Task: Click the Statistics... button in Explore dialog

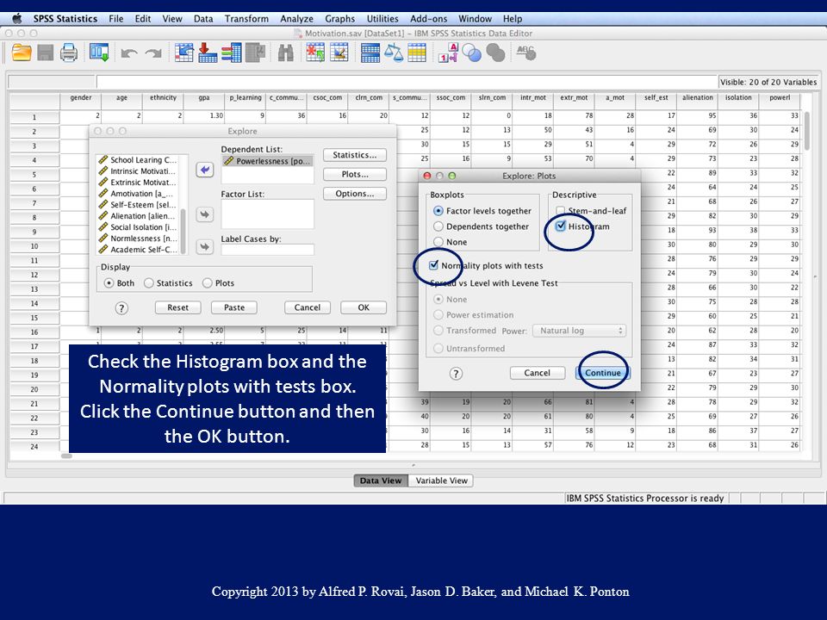Action: tap(354, 155)
